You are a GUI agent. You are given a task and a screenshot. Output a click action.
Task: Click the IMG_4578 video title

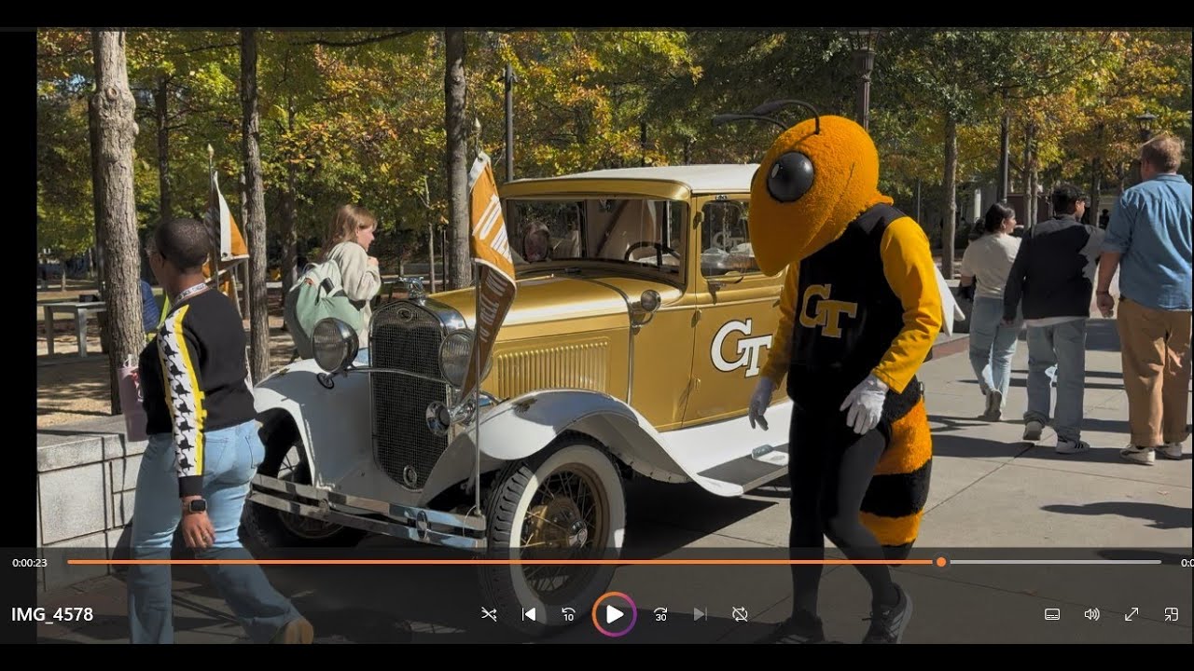(52, 614)
